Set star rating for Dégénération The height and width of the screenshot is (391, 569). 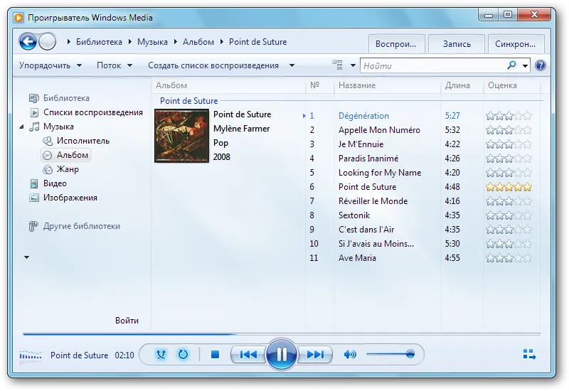click(x=509, y=116)
